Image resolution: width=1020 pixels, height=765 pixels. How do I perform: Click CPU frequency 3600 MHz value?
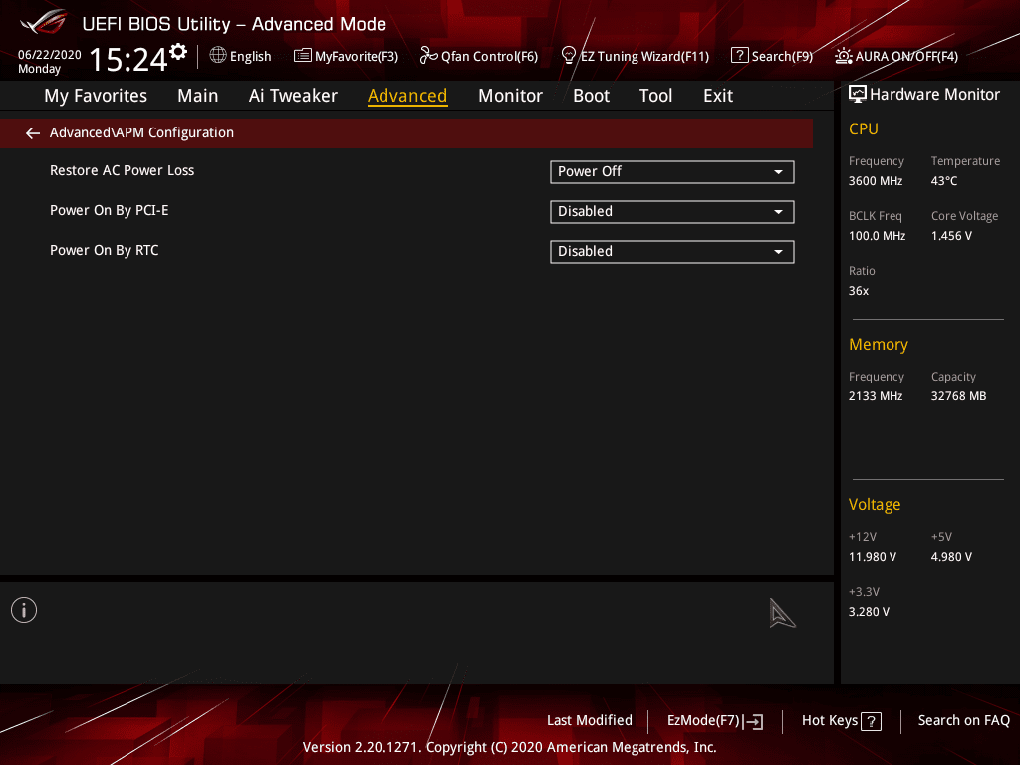[x=876, y=181]
